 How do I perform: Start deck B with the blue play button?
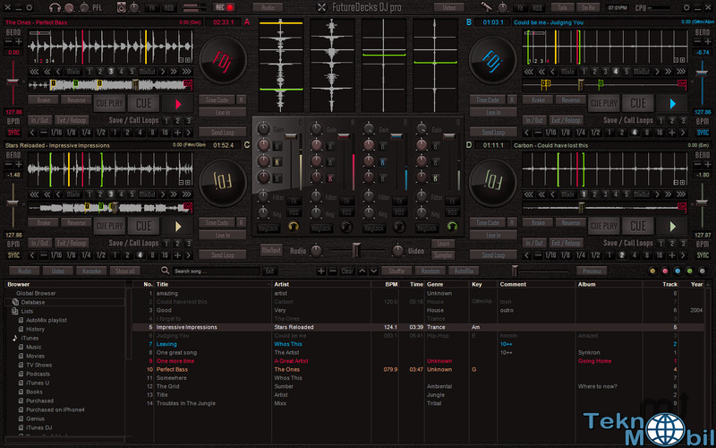[x=672, y=104]
